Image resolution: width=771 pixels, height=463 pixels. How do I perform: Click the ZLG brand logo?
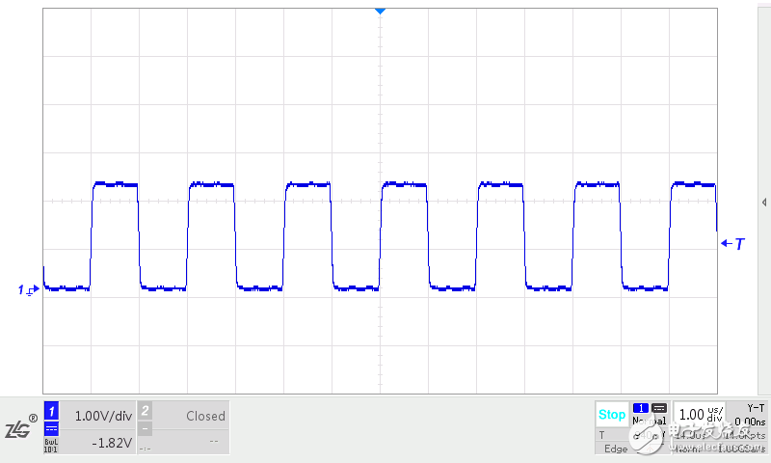[21, 429]
